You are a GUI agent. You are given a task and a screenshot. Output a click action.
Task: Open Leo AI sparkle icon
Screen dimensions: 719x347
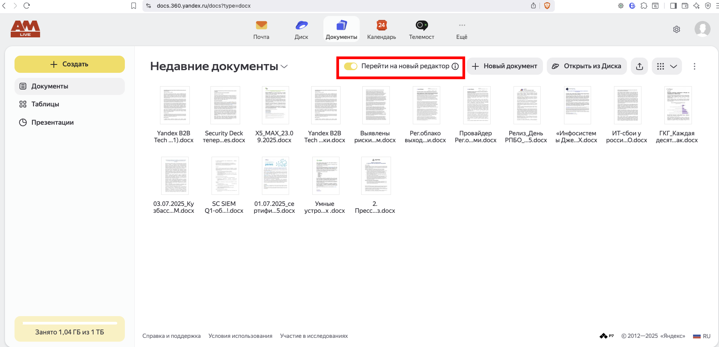(x=696, y=6)
